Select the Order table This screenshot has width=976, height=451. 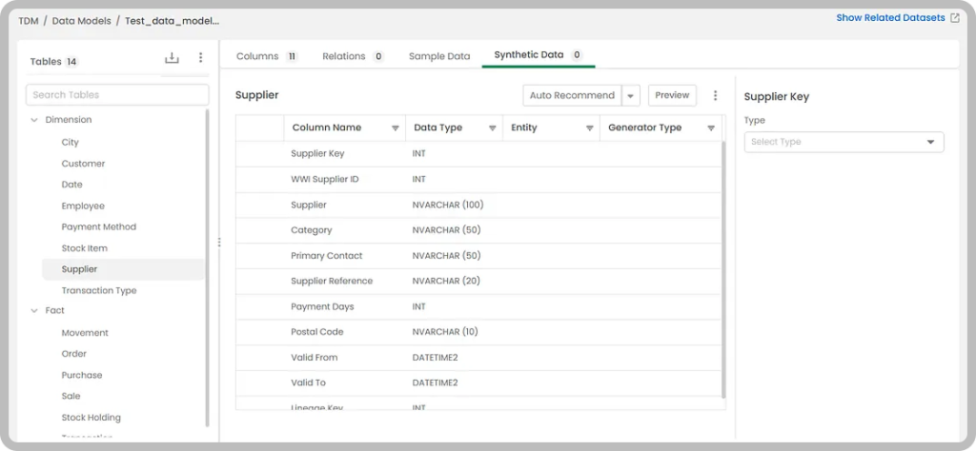pyautogui.click(x=74, y=353)
